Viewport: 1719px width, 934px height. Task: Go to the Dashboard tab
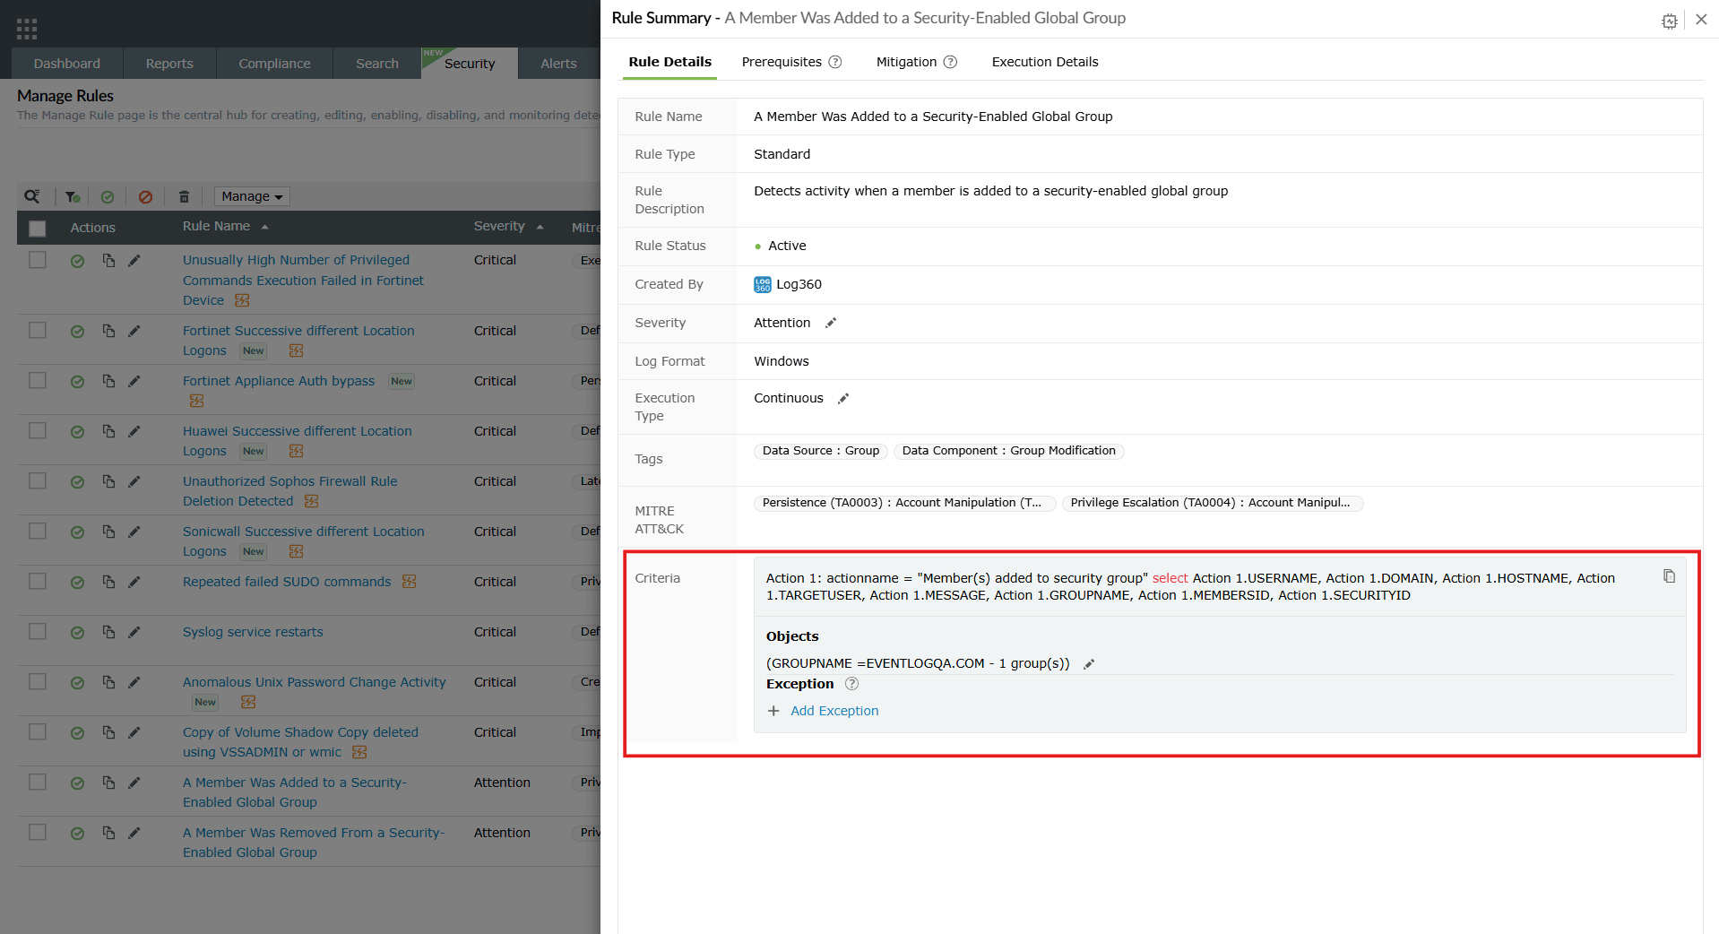[x=67, y=64]
